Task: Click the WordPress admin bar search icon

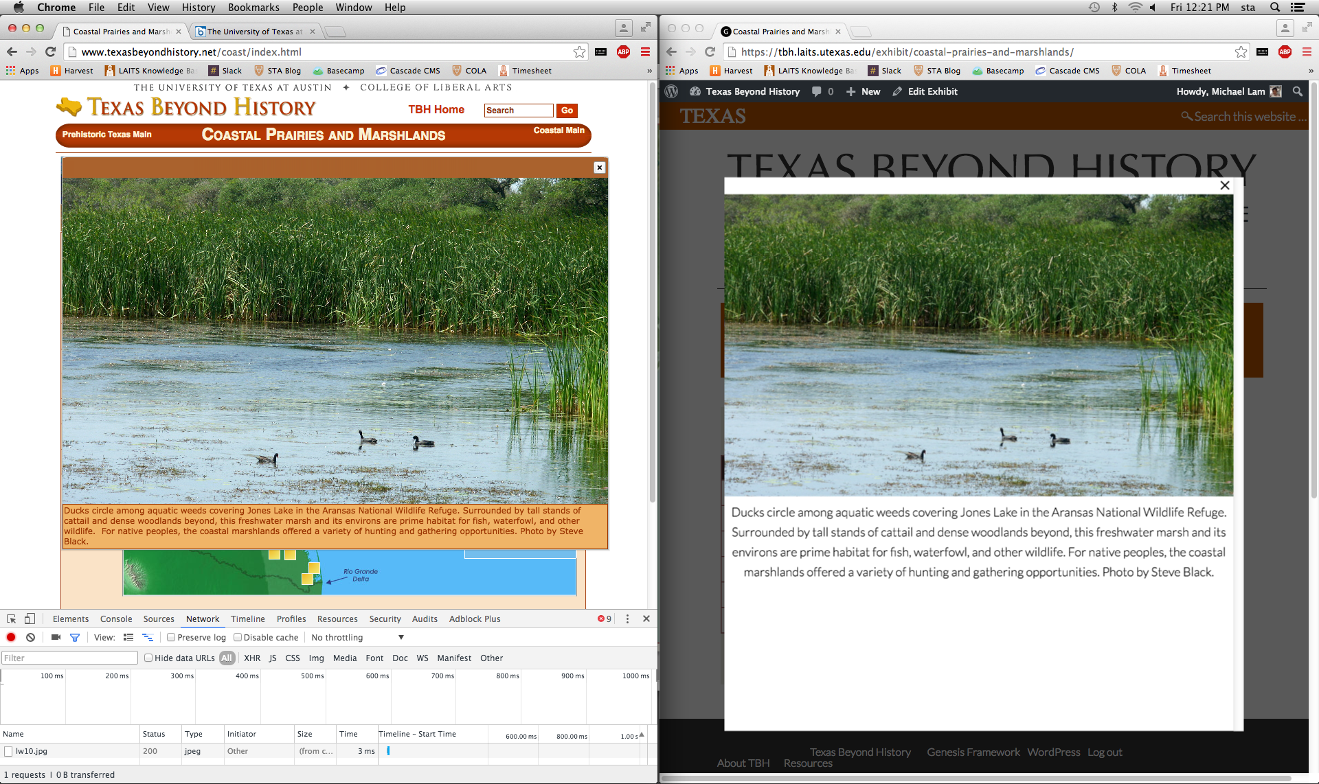Action: 1297,91
